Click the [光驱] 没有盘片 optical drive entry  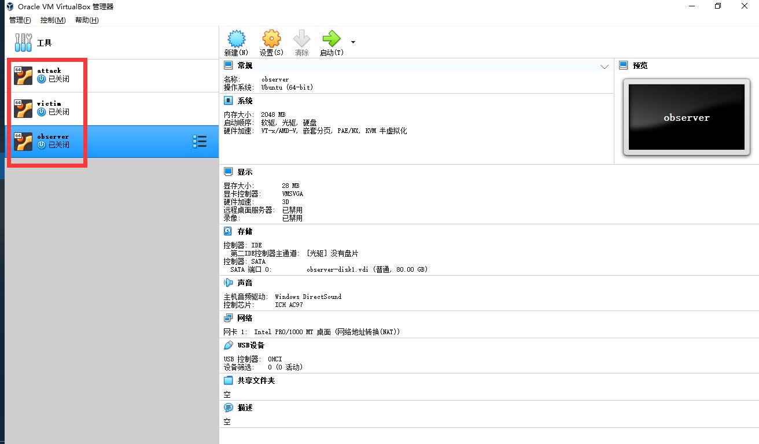(332, 254)
